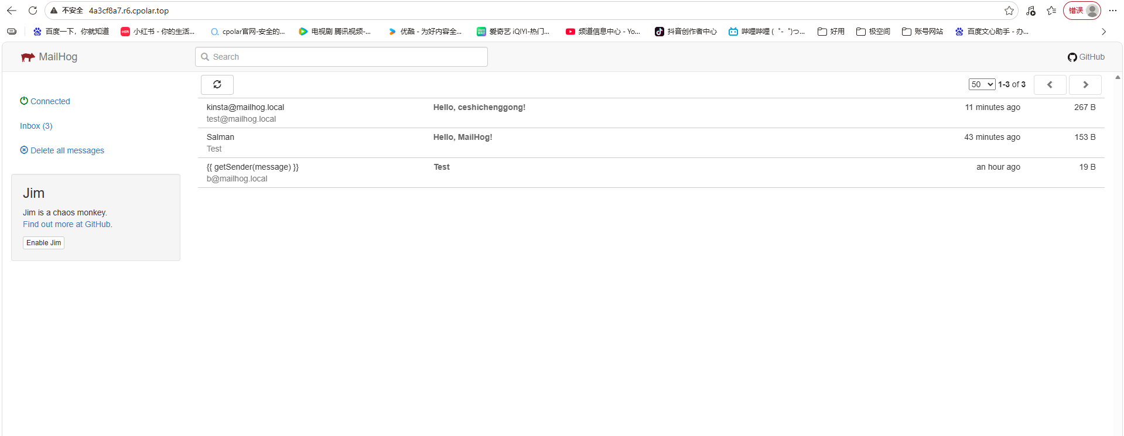This screenshot has width=1124, height=436.
Task: Click the refresh messages icon button
Action: (x=217, y=85)
